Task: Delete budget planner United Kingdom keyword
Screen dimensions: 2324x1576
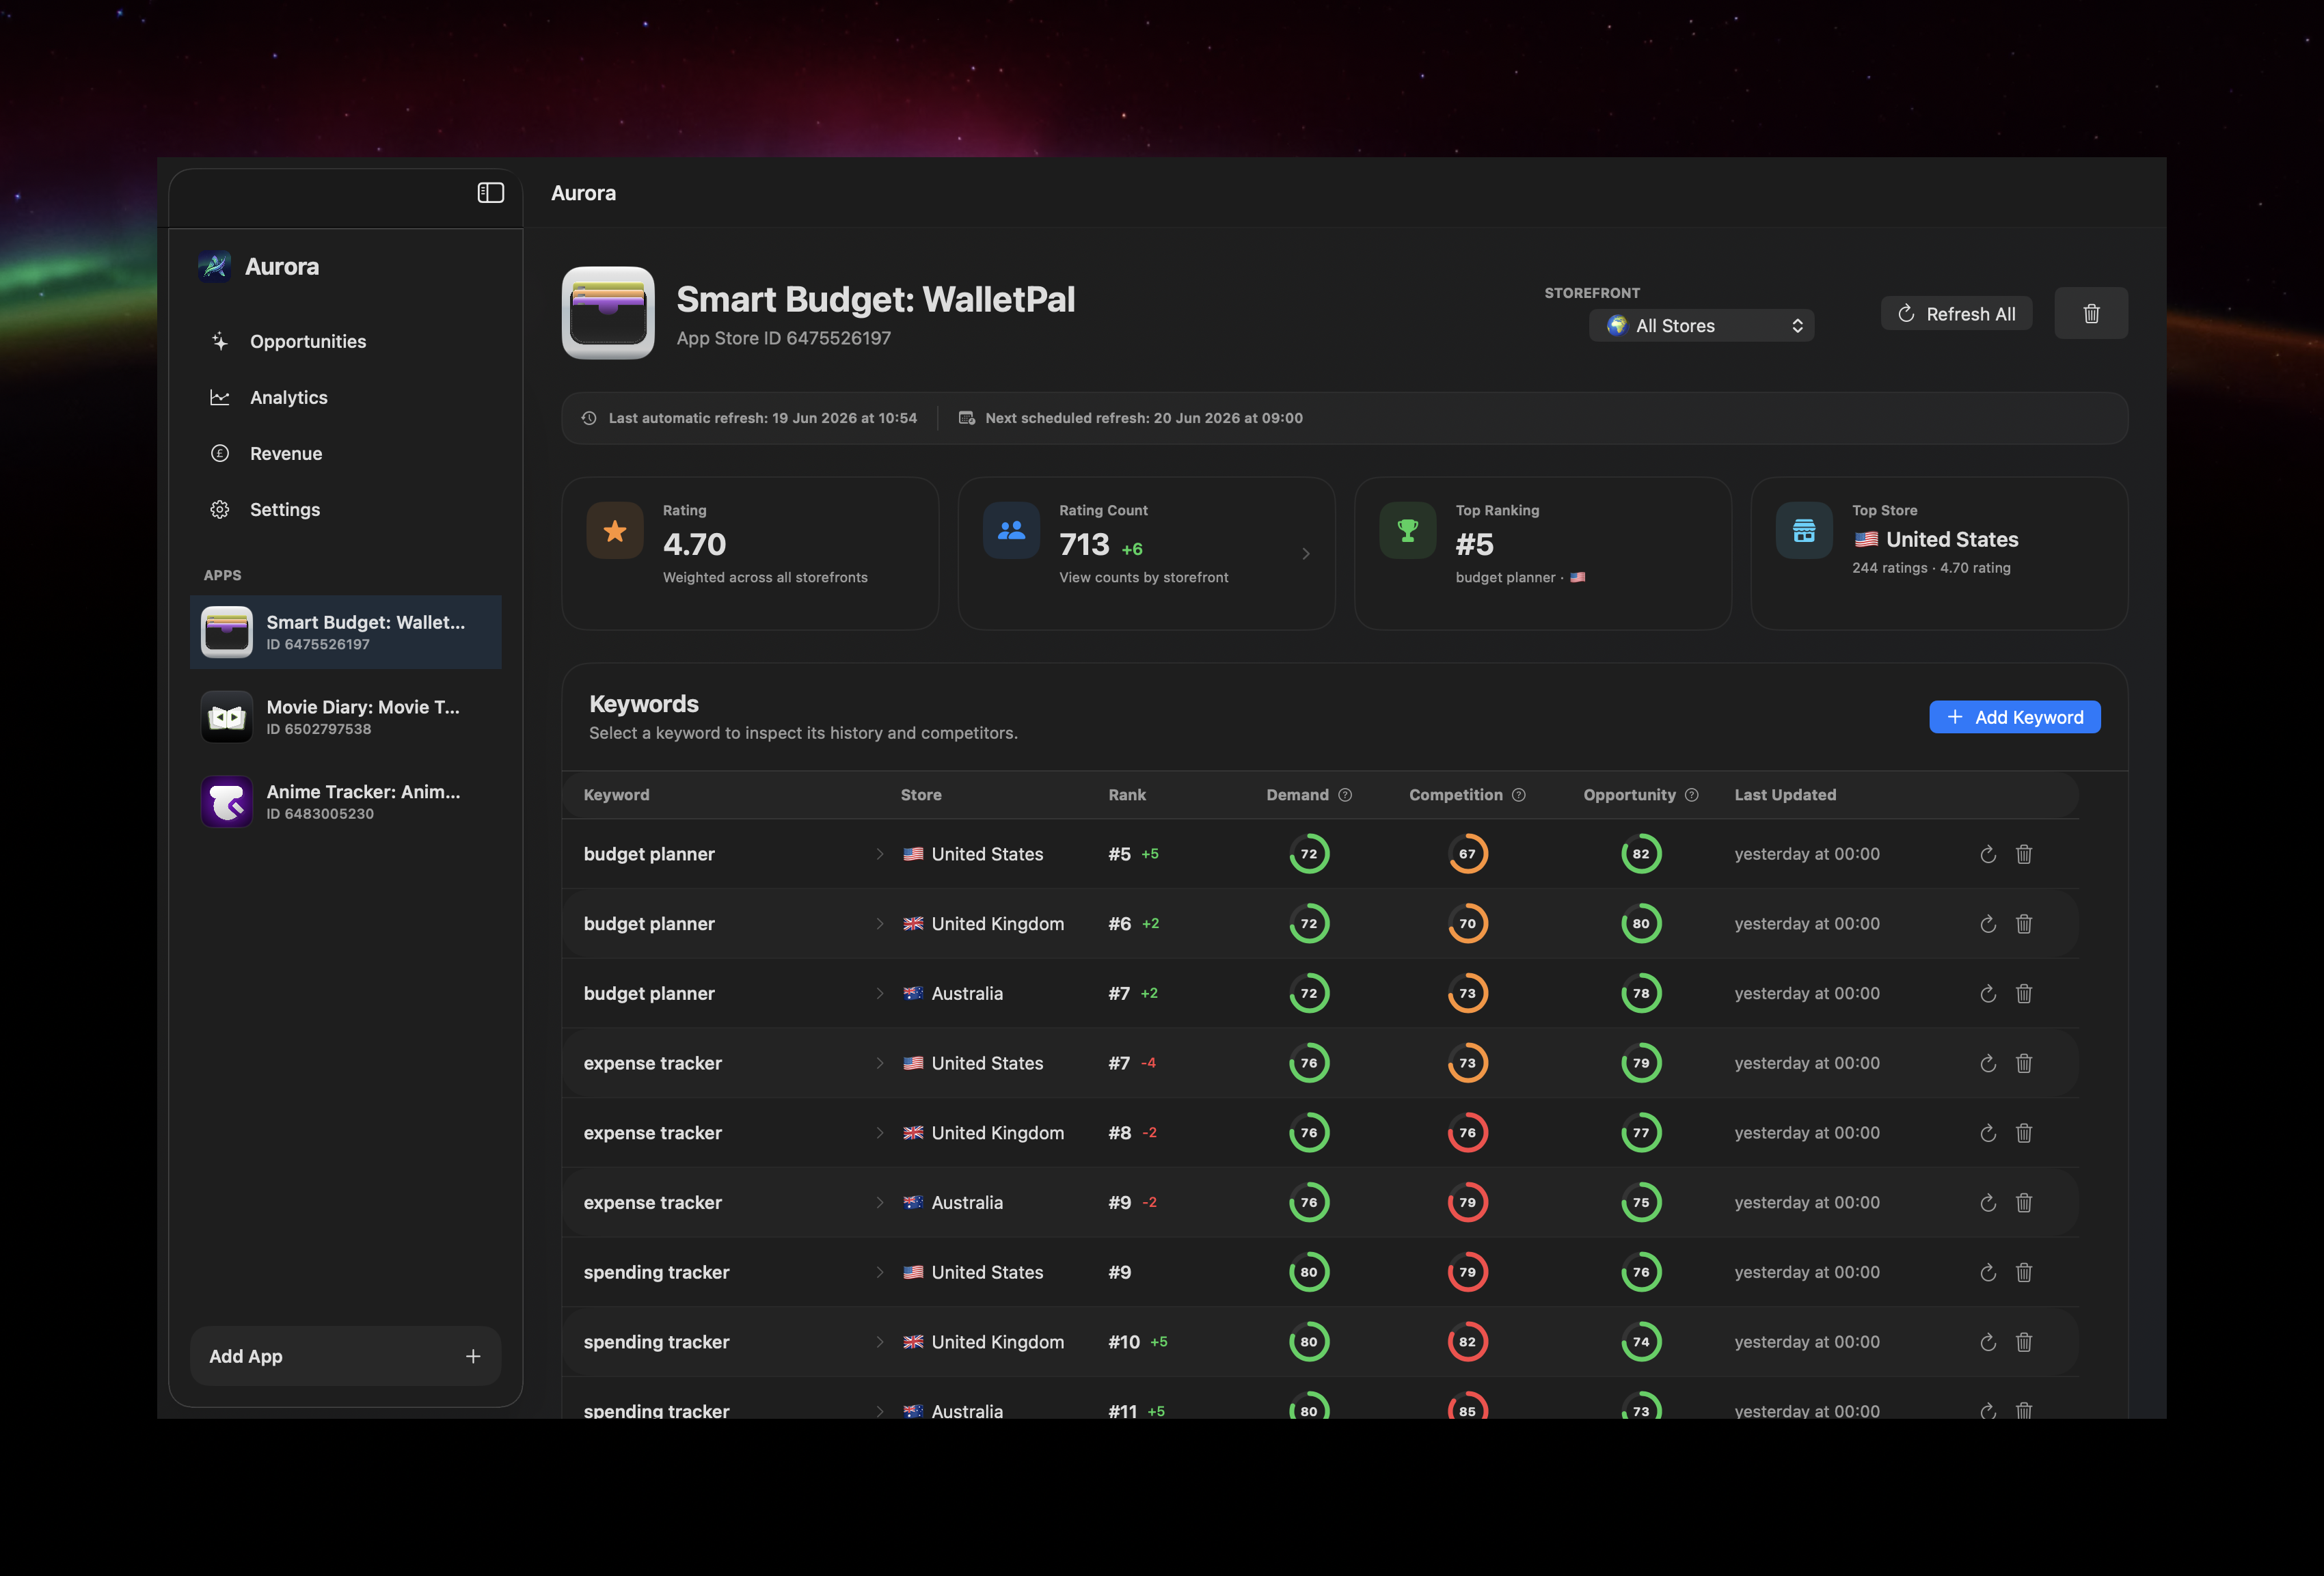Action: point(2024,924)
